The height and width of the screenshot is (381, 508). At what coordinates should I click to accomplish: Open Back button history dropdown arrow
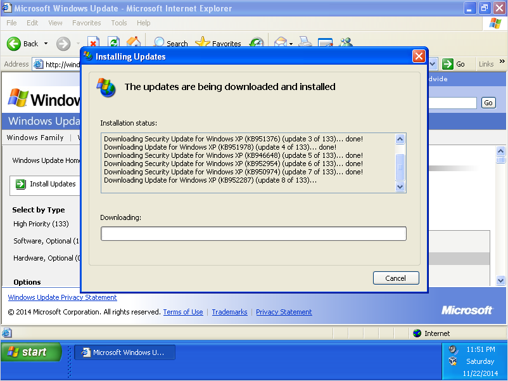[46, 44]
